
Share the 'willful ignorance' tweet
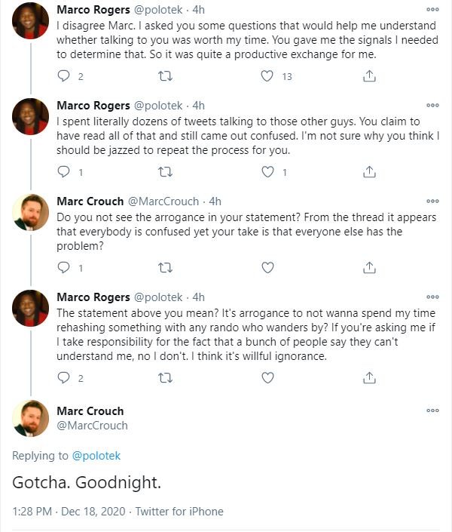pos(369,377)
